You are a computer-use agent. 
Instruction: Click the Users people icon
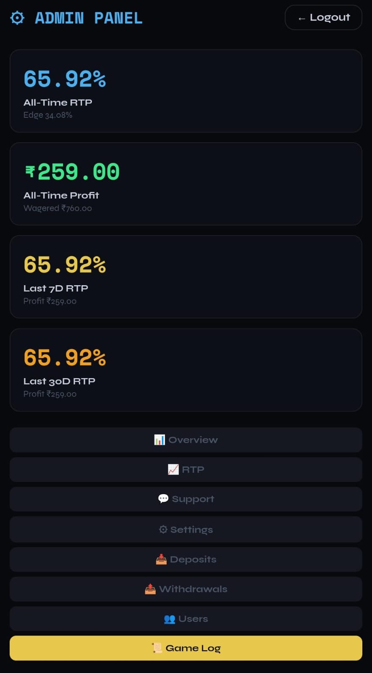170,619
